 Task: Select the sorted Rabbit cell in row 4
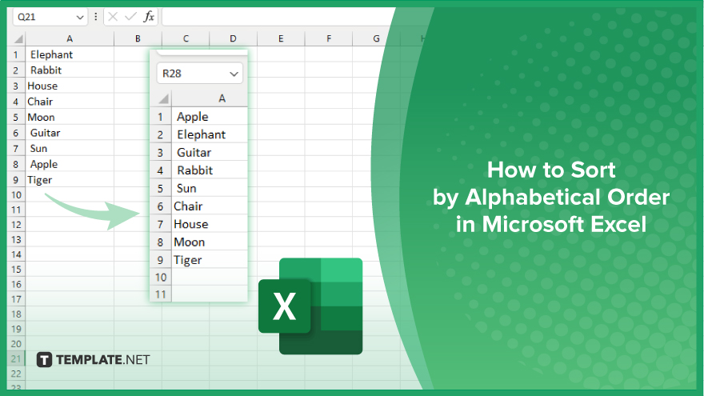(210, 170)
